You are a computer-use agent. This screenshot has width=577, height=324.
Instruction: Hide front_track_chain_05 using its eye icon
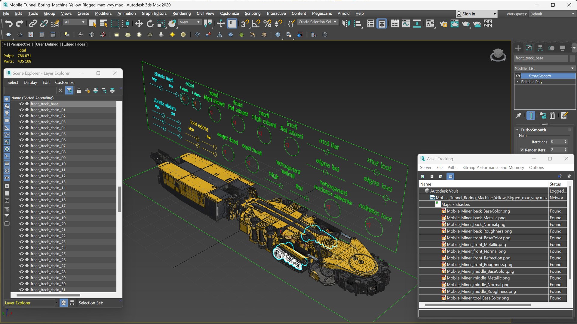(x=22, y=134)
